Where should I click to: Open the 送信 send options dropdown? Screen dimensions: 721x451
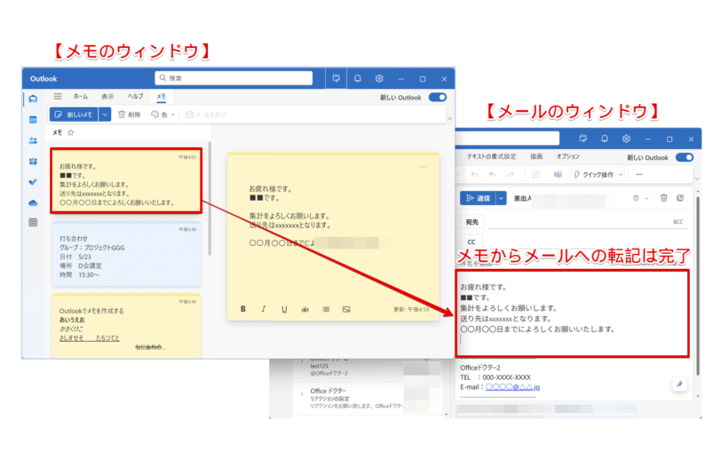pos(501,198)
